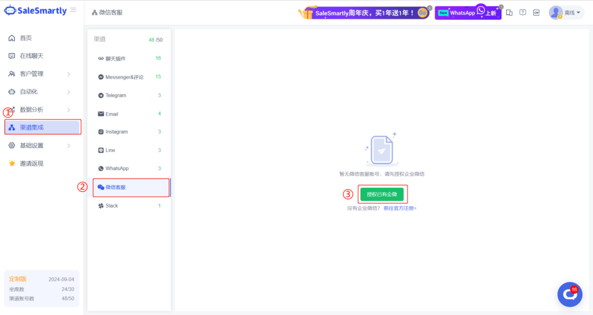Select Slack channel
593x315 pixels.
point(129,206)
